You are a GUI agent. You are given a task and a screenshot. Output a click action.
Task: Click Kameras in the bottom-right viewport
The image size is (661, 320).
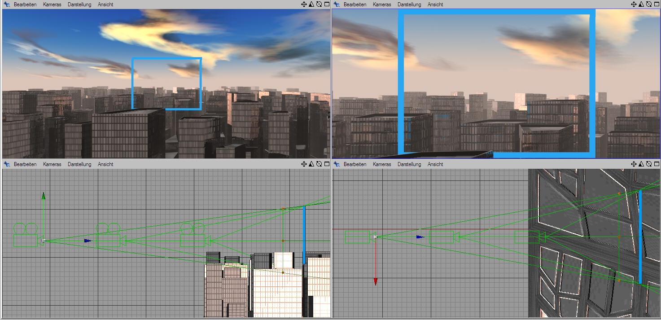pos(382,164)
